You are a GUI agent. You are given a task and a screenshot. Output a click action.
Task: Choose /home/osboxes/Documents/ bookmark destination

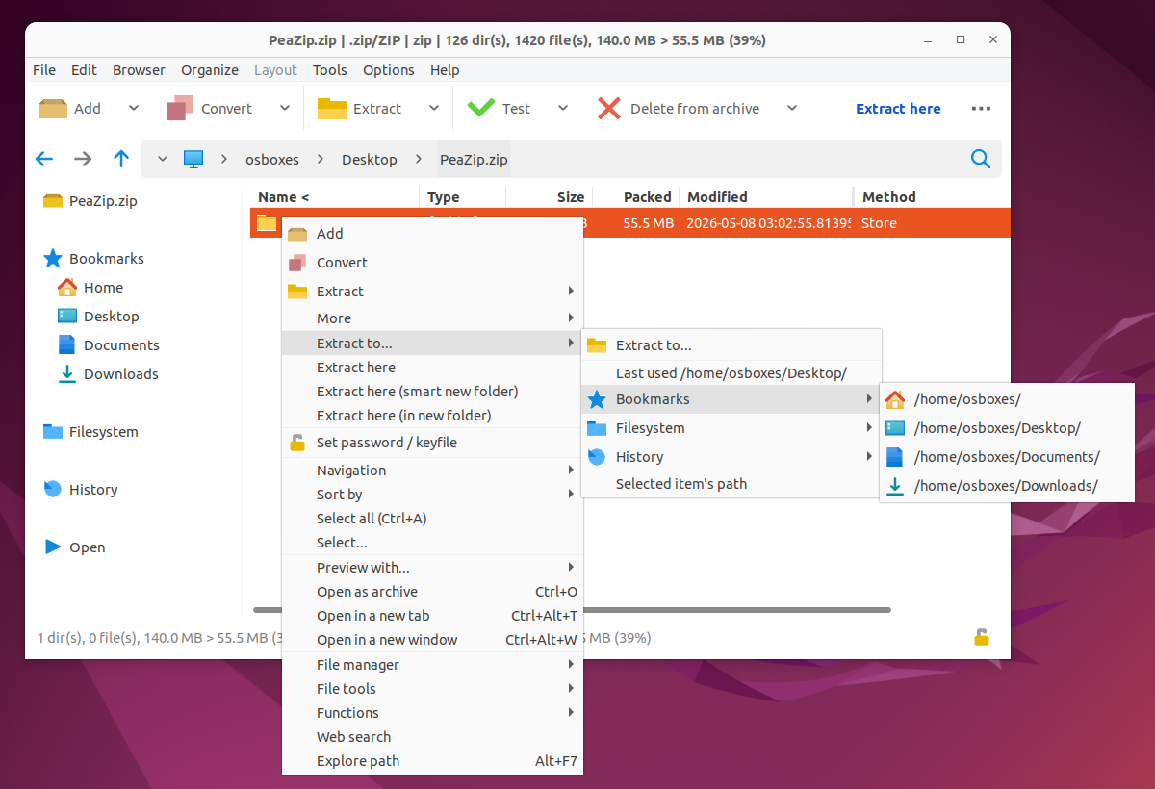[1007, 457]
